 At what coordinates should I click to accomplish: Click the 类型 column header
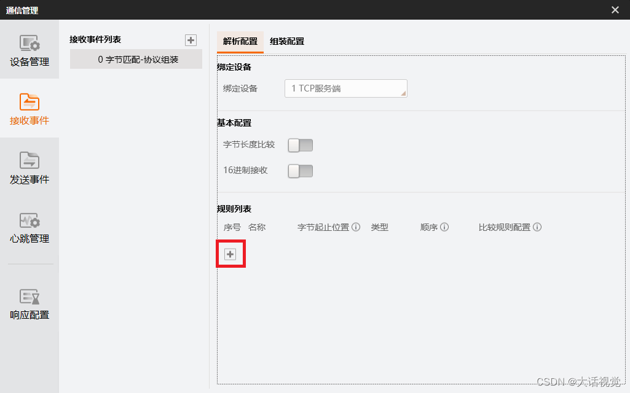[379, 227]
